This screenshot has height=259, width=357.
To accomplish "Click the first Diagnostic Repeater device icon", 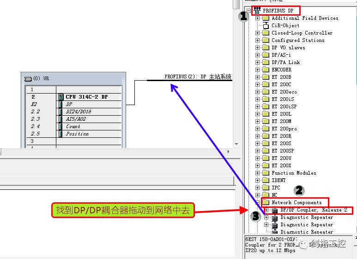I will click(275, 218).
